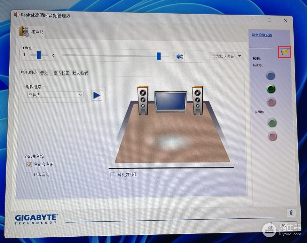Maximize the Realtek audio manager window
This screenshot has height=243, width=307.
pyautogui.click(x=270, y=20)
